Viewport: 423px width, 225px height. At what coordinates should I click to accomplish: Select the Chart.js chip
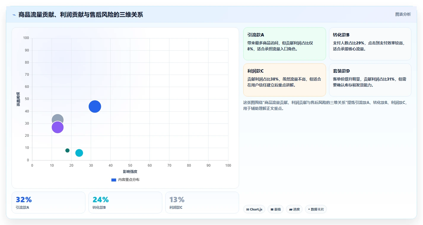pos(254,209)
